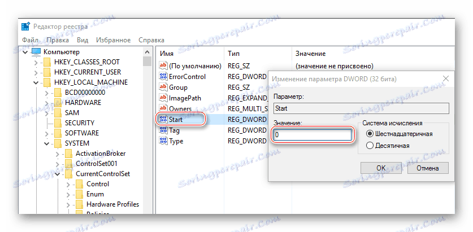This screenshot has width=473, height=232.
Task: Click the string icon of ImagePath value
Action: click(x=163, y=98)
